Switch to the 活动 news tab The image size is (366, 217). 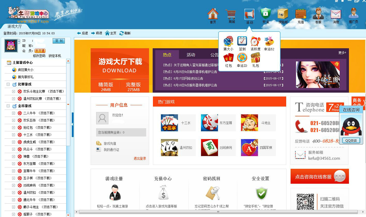pos(191,55)
